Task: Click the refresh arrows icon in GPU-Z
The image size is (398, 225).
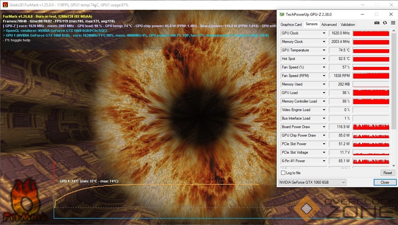Action: coord(385,23)
